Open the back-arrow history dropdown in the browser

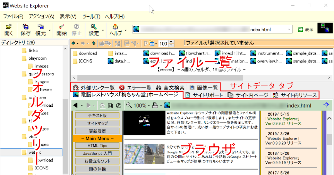point(82,105)
